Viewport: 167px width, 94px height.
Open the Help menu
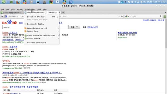click(x=45, y=9)
